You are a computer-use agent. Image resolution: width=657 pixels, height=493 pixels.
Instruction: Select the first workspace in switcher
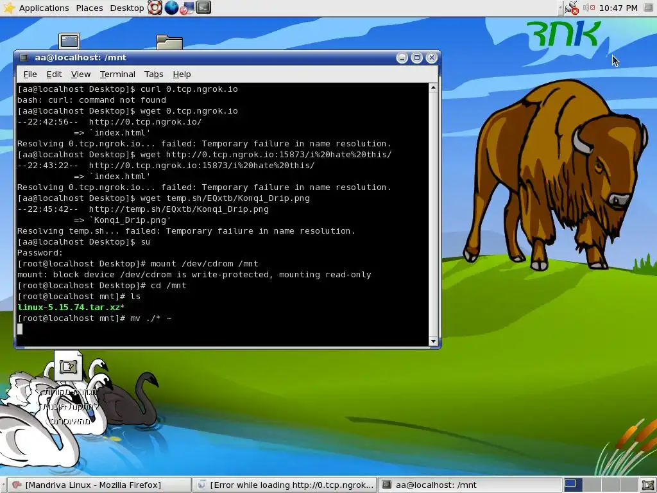[573, 485]
